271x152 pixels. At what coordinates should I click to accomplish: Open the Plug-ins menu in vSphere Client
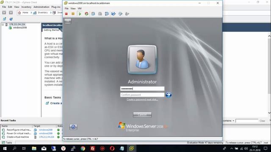[x=56, y=7]
